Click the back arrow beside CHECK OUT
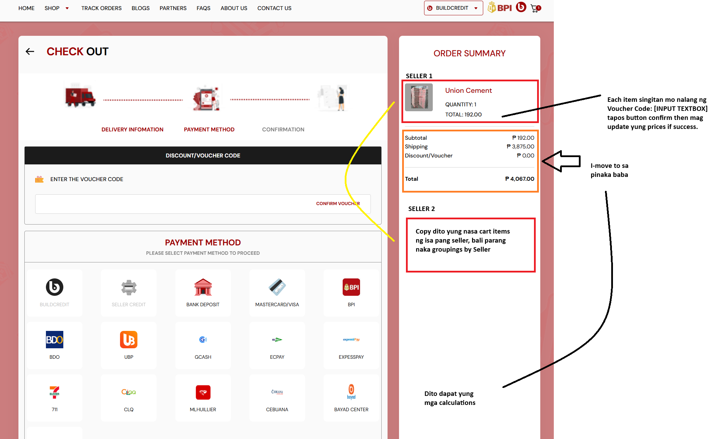Screen dimensions: 718x439 [30, 52]
